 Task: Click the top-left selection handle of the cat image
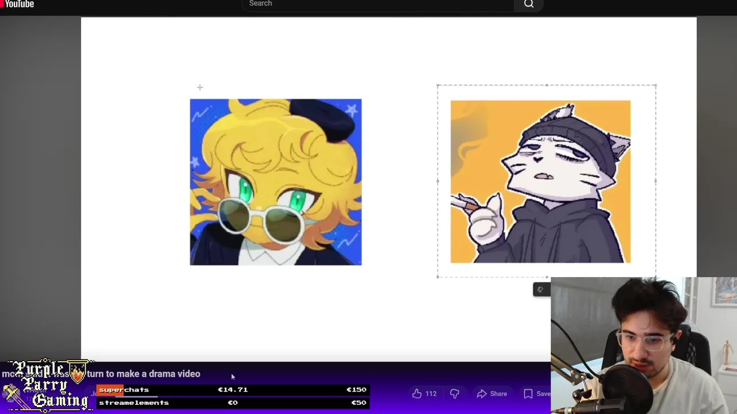click(x=438, y=86)
